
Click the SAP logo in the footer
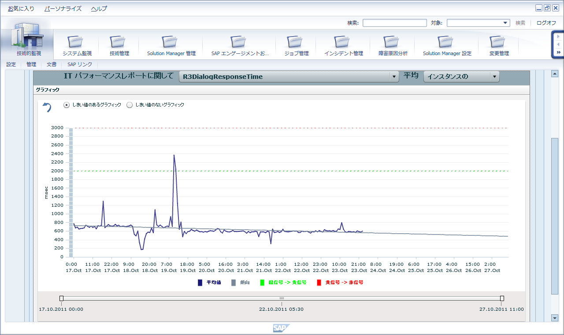[282, 328]
